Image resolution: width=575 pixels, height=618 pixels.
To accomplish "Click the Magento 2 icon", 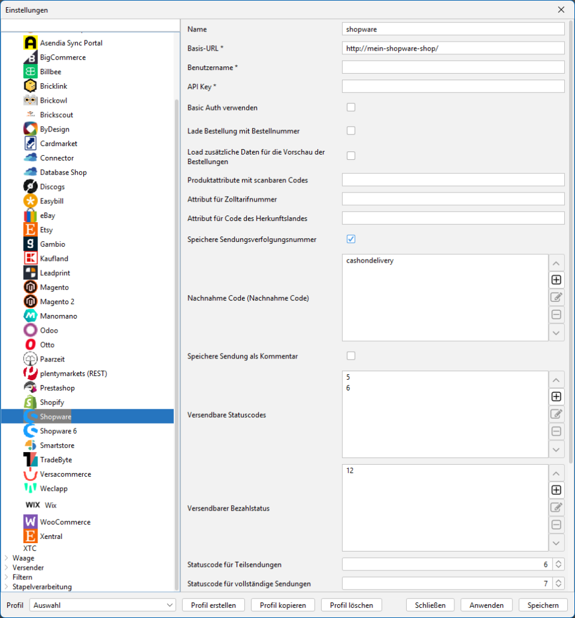I will [x=30, y=302].
